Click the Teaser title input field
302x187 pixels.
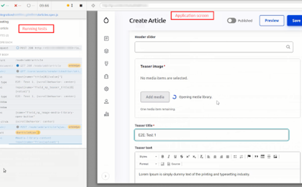[x=211, y=135]
